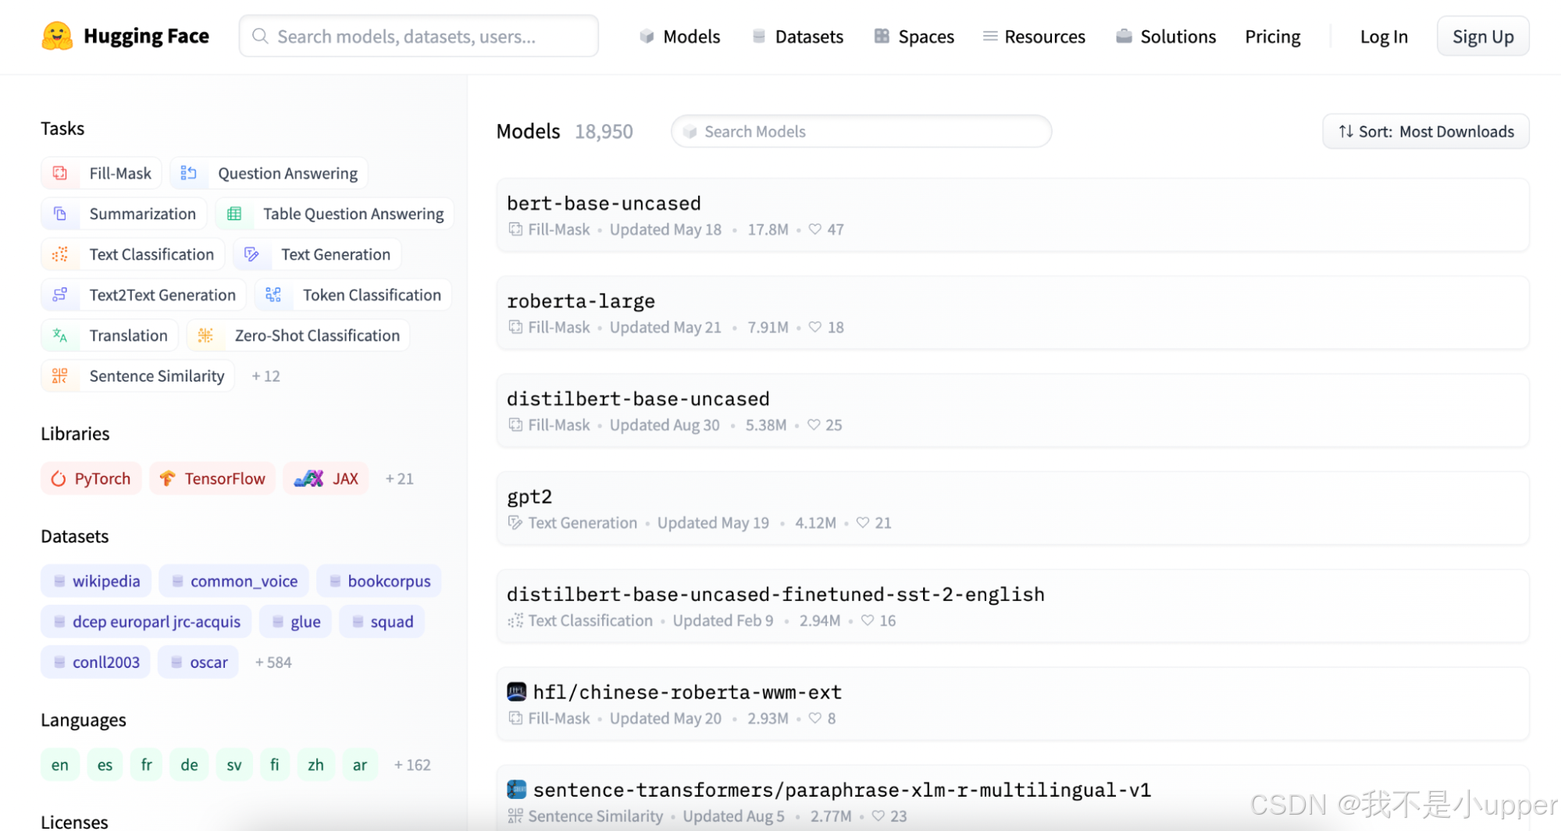
Task: Click the Sign Up button
Action: tap(1481, 36)
